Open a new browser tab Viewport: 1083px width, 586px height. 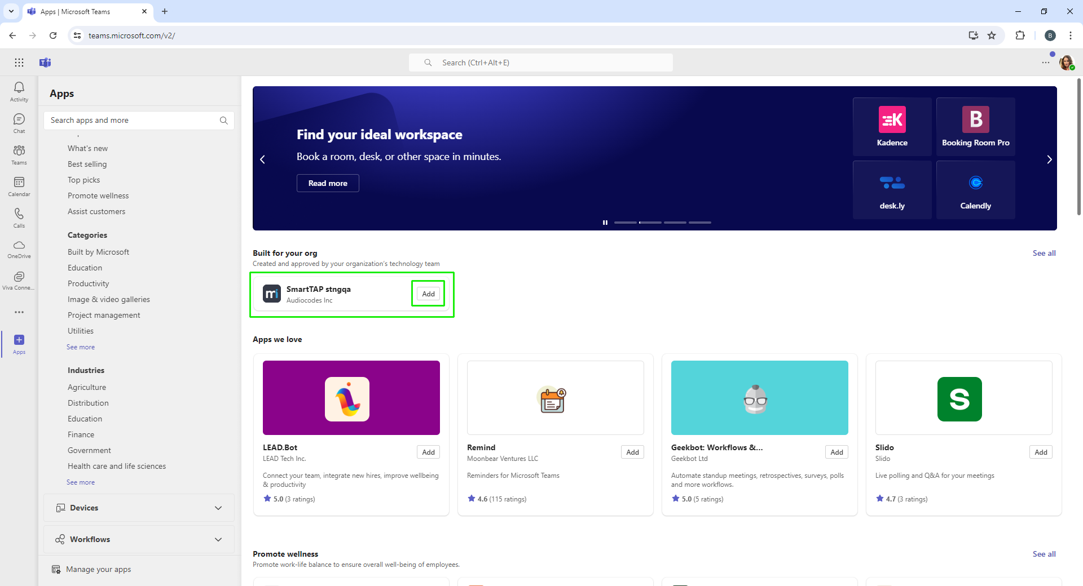point(165,11)
